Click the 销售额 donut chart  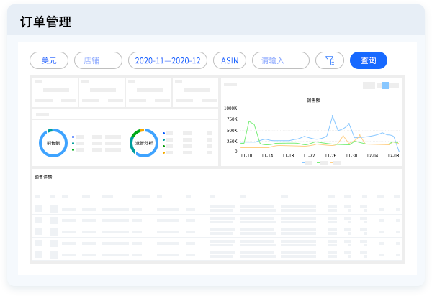(x=53, y=143)
